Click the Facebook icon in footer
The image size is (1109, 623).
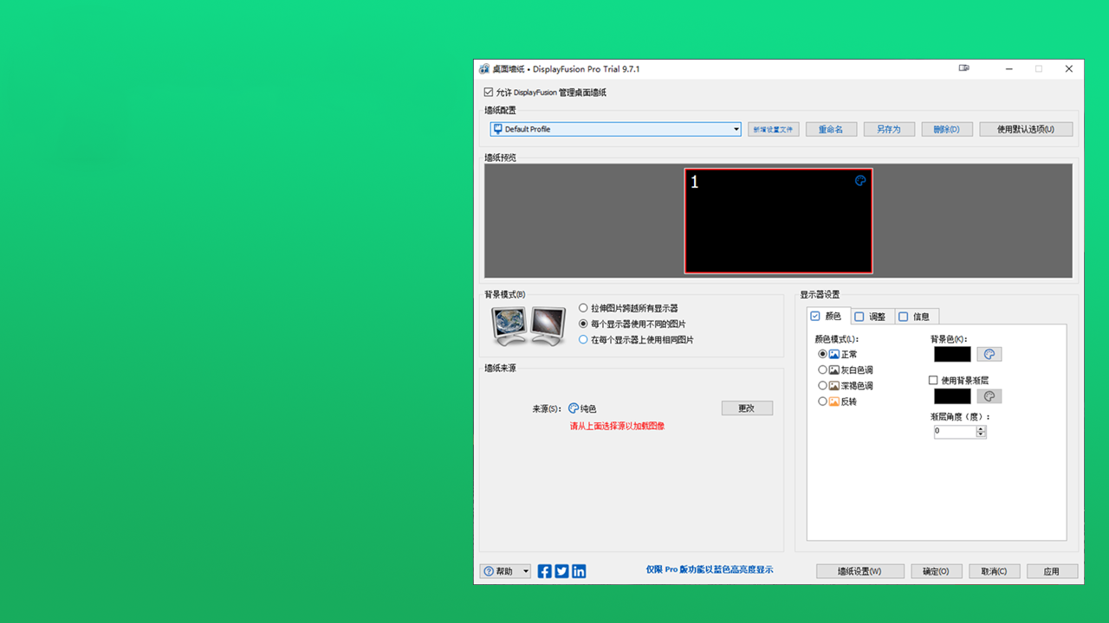pyautogui.click(x=545, y=571)
